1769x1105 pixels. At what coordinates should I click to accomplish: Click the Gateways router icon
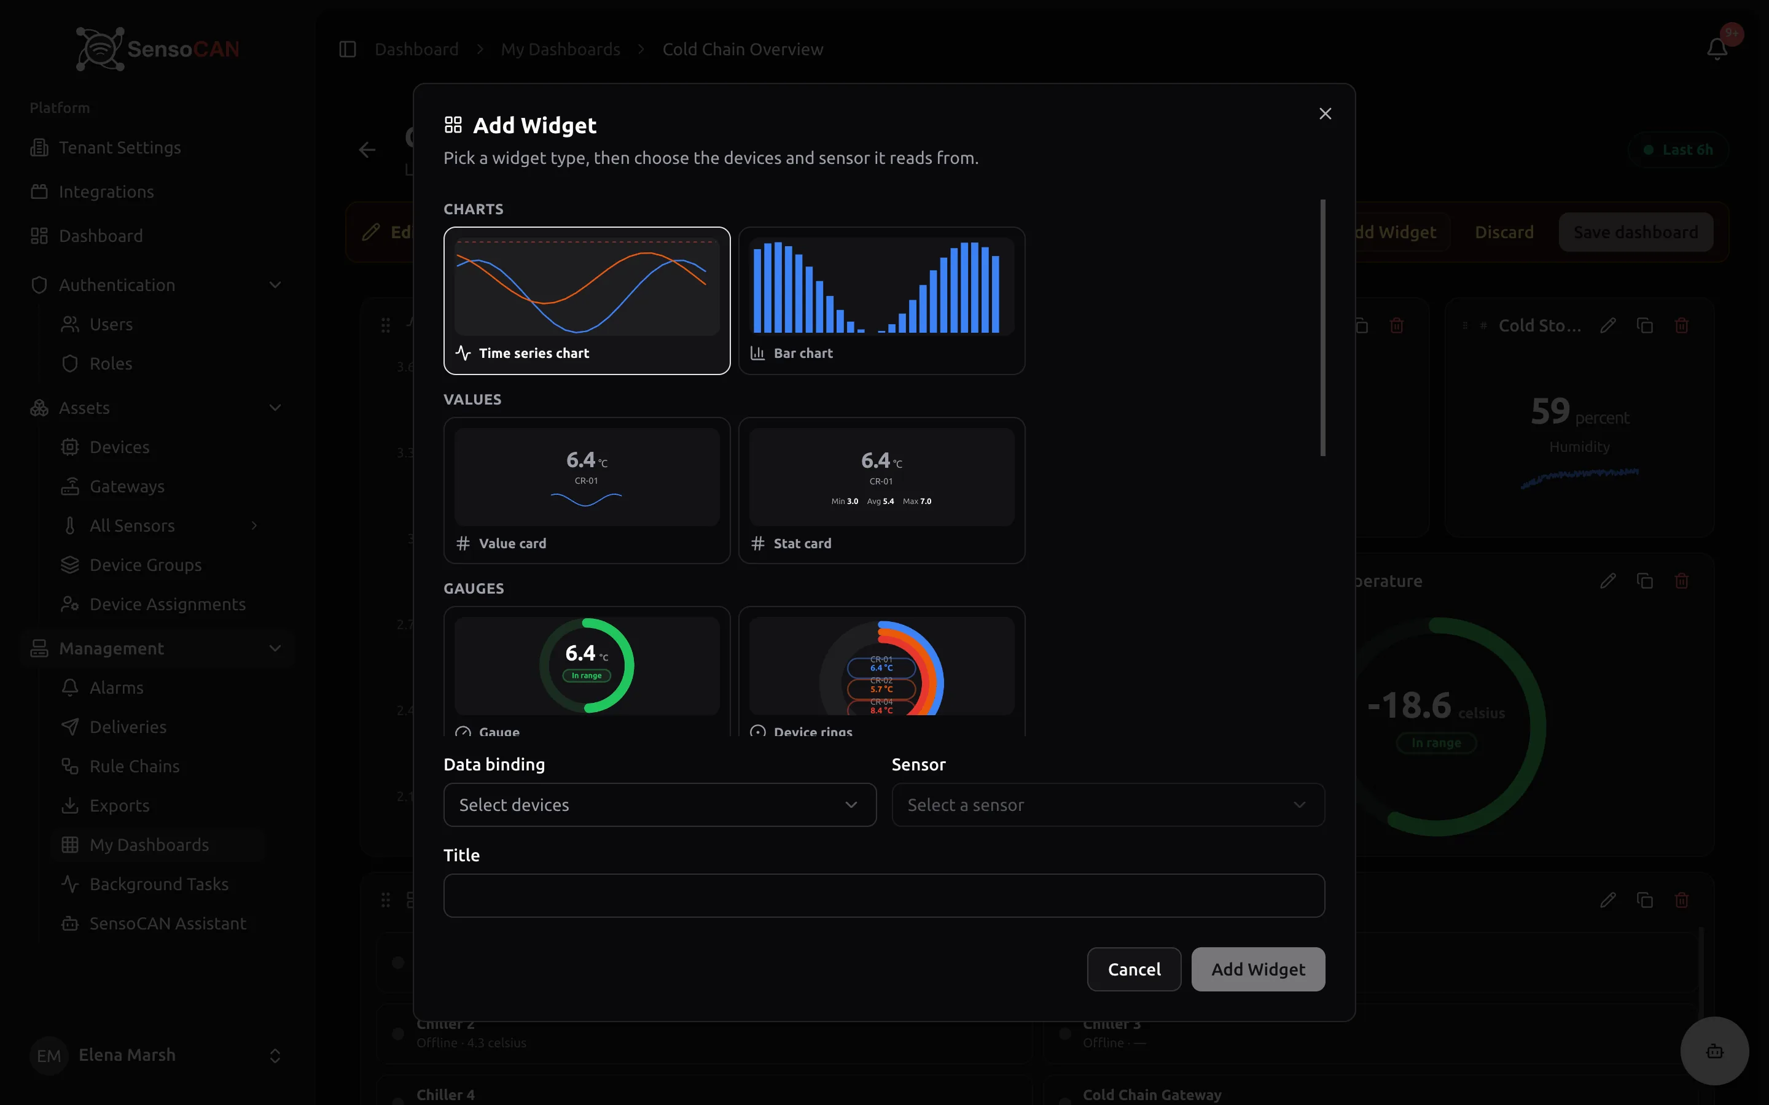[x=70, y=487]
